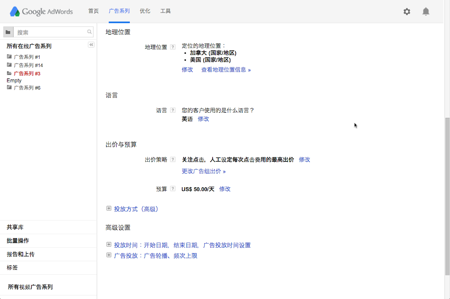Expand the 投放时间 advanced setting
Image resolution: width=450 pixels, height=299 pixels.
(x=109, y=245)
